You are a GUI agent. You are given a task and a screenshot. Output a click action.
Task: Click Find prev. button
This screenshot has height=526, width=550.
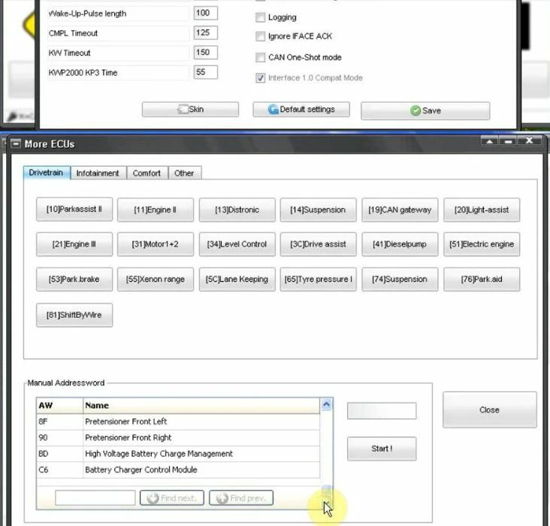point(241,498)
